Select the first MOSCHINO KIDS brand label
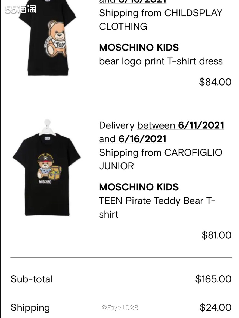 [139, 48]
